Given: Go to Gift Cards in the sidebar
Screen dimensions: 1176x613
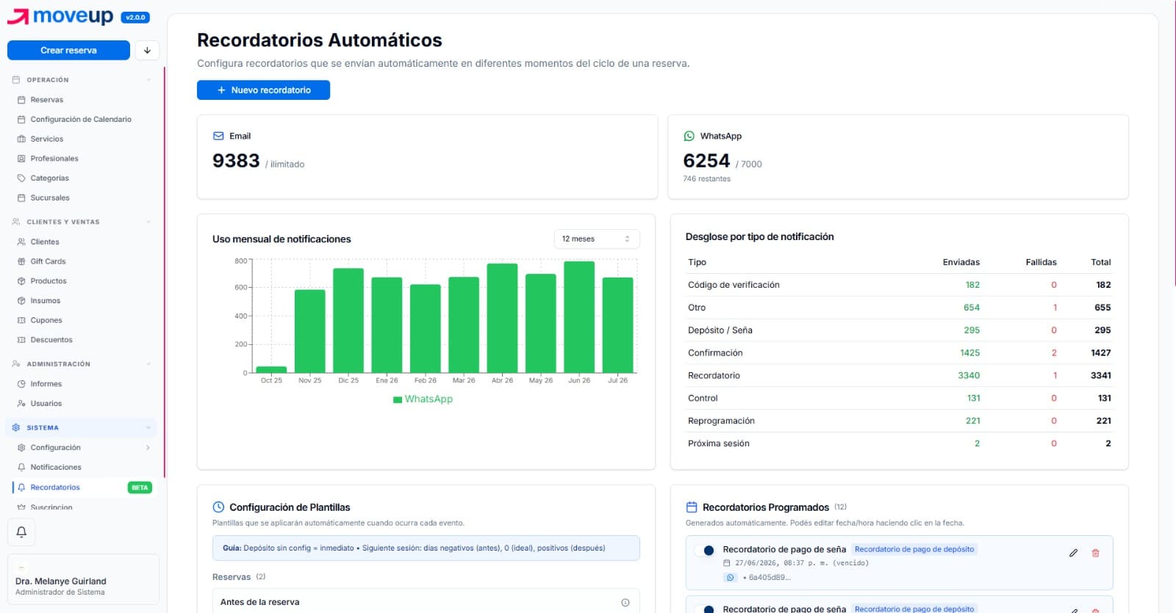Looking at the screenshot, I should pyautogui.click(x=48, y=261).
